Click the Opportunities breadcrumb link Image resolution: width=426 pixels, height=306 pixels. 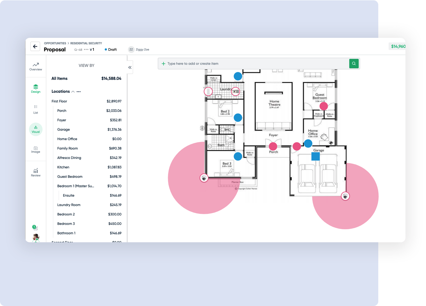pos(55,43)
